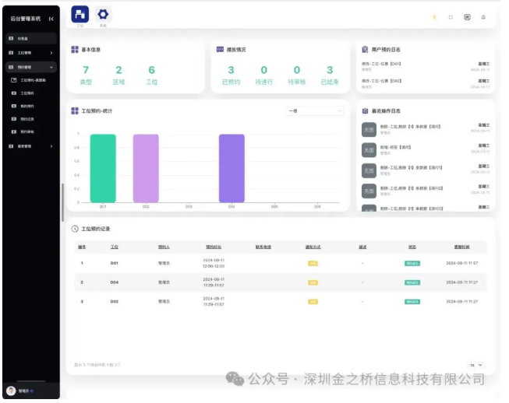Sort table by the 更新时间 column header

(x=462, y=247)
